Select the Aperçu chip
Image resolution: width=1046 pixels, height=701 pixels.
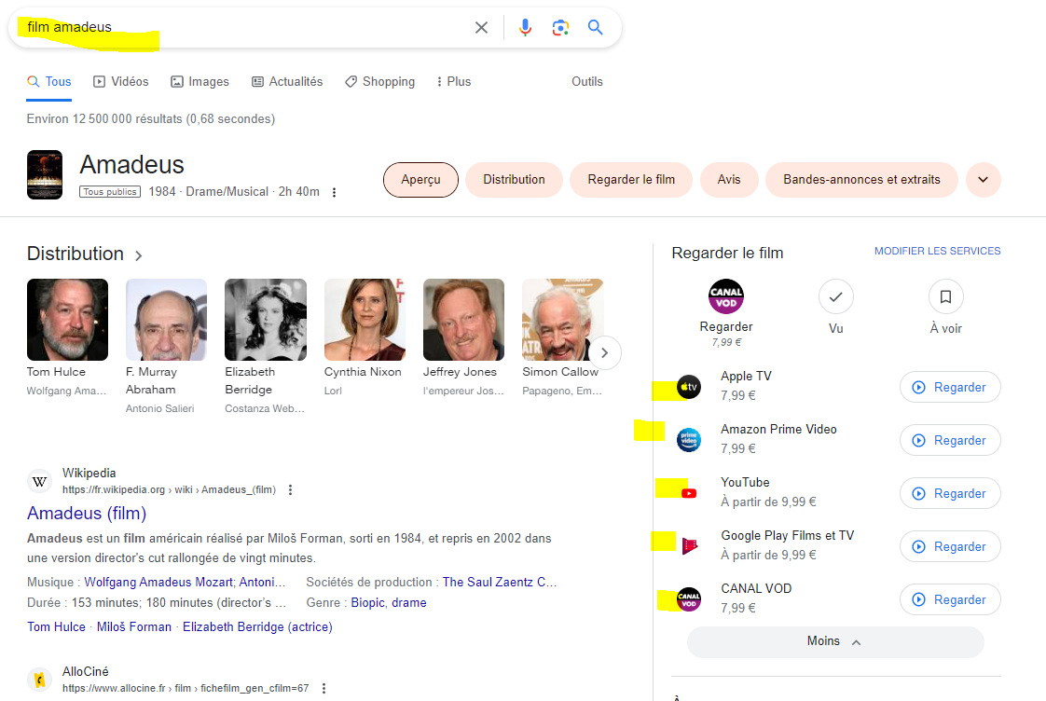tap(421, 179)
